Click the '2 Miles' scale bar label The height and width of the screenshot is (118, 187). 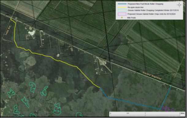pyautogui.click(x=182, y=113)
